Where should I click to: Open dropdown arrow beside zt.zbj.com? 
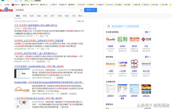pos(31,62)
